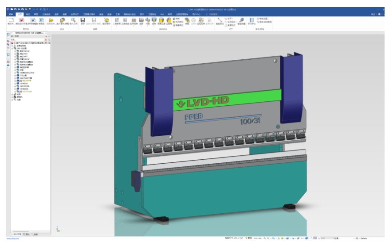Click the zoom icon in bottom status bar
The image size is (389, 246).
pos(265,238)
